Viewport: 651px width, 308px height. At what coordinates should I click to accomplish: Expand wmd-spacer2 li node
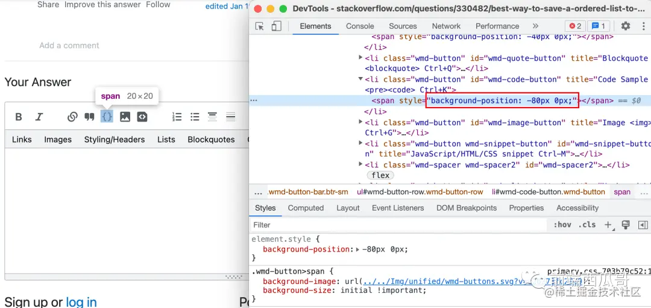click(x=360, y=165)
